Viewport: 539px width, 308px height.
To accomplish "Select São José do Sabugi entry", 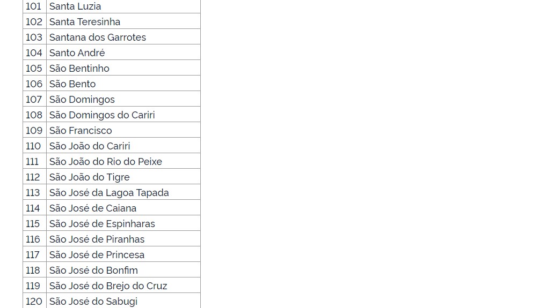I will coord(93,302).
